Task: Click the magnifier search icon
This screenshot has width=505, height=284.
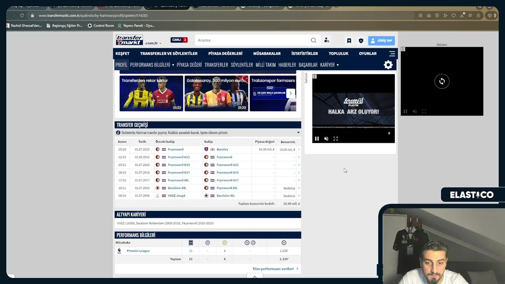Action: pos(313,40)
